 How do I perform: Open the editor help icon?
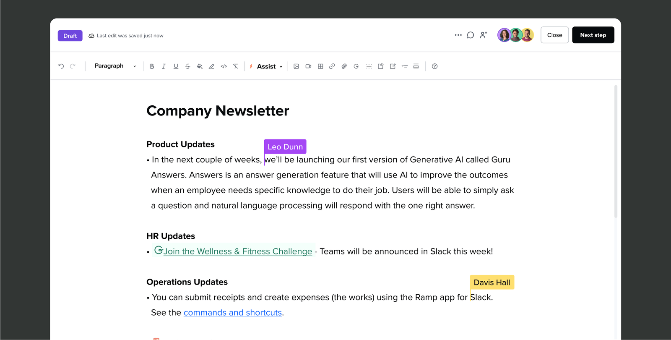tap(435, 66)
